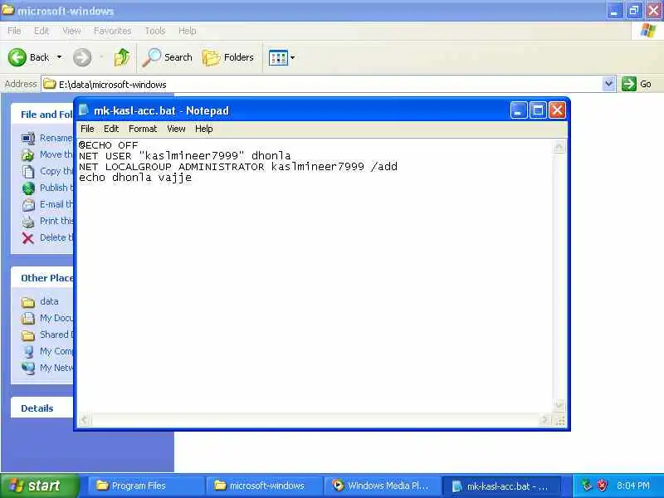
Task: Click the Address bar path field
Action: coord(322,85)
